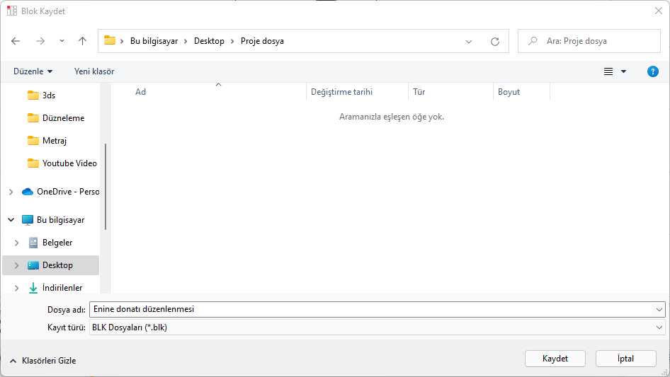Click the folder icon in address bar
The width and height of the screenshot is (670, 377).
[110, 40]
